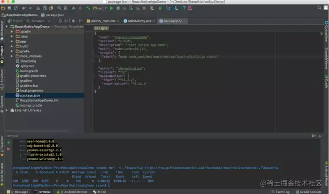Hide the Terminal tool window
Viewport: 329px width, 194px height.
coord(320,136)
